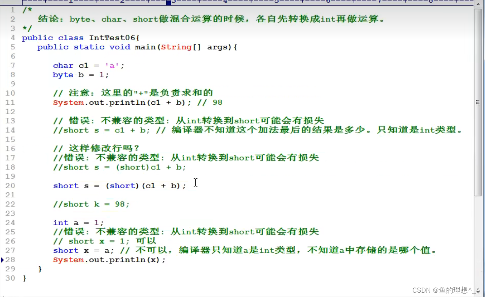Click the String keyword in main's signature
Viewport: 485px width, 297px height.
tap(176, 47)
